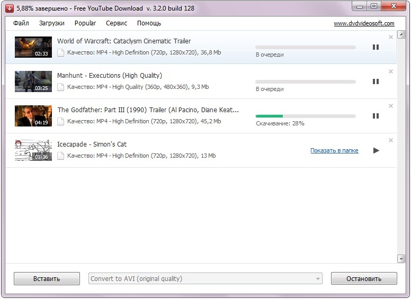Click Показать в папке link
Image resolution: width=411 pixels, height=299 pixels.
[x=334, y=150]
